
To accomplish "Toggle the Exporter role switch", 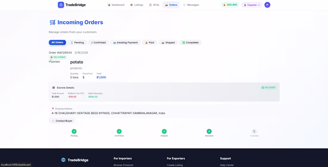I will click(x=252, y=5).
